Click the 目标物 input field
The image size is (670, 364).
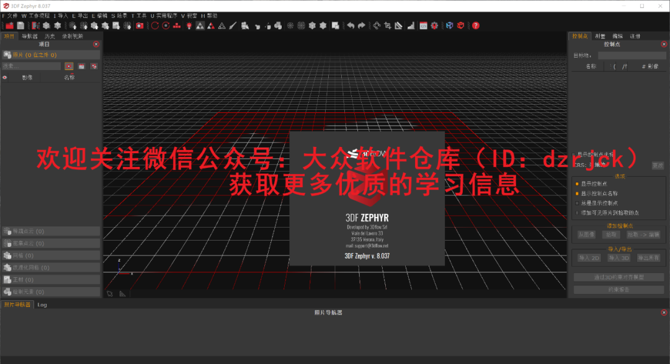click(x=632, y=55)
